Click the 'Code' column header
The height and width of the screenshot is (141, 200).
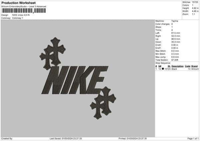point(188,66)
